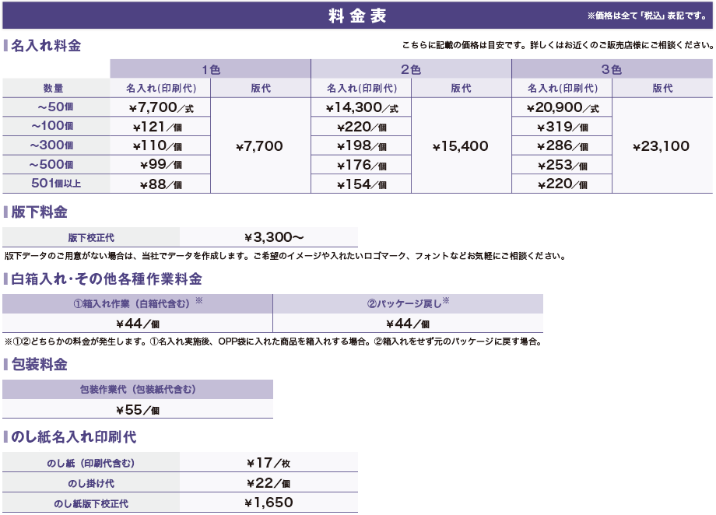The height and width of the screenshot is (515, 716).
Task: Click the 数量 header cell
Action: pos(54,88)
